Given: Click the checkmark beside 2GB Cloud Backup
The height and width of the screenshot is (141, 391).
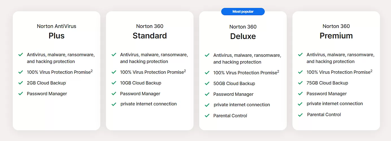Looking at the screenshot, I should pos(21,83).
